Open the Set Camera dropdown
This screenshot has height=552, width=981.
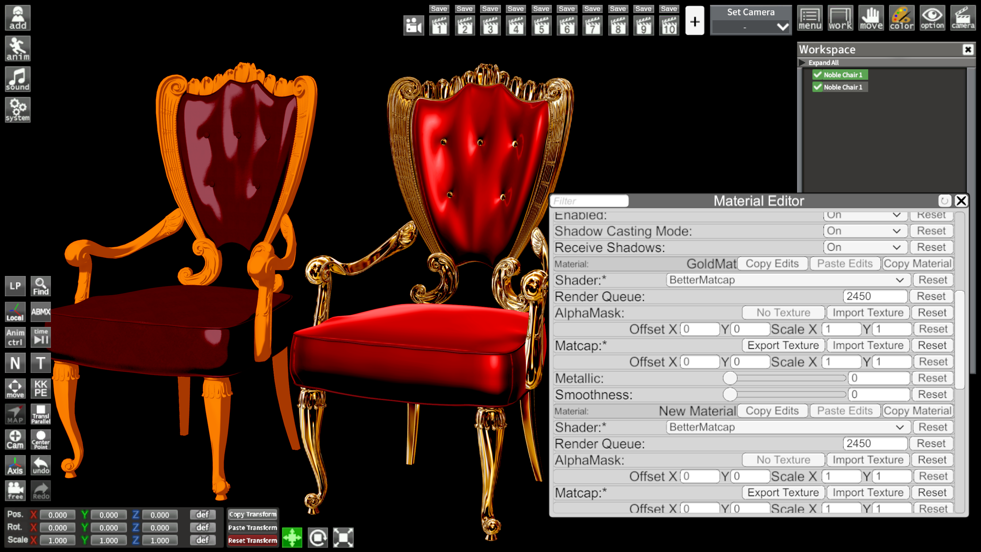tap(750, 27)
